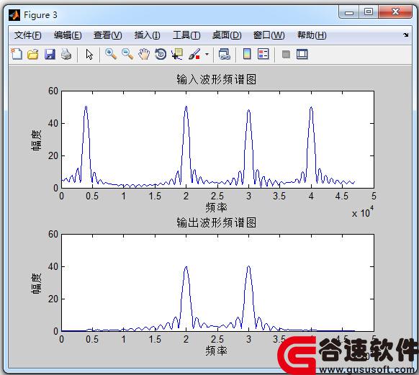The height and width of the screenshot is (375, 419).
Task: Click the title 输入波形频谱图
Action: tap(217, 79)
